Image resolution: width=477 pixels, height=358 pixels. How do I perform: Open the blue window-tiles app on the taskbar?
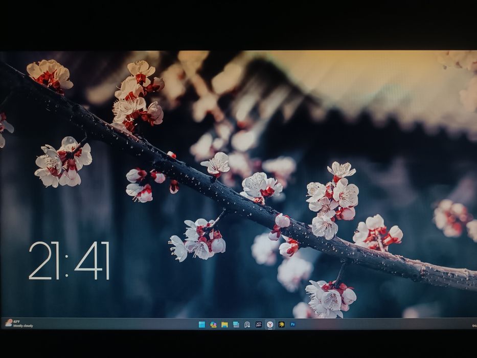[236, 325]
